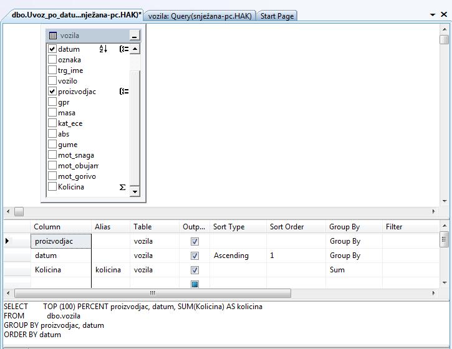Check the gpr column checkbox
Viewport: 452px width, 349px height.
point(52,102)
